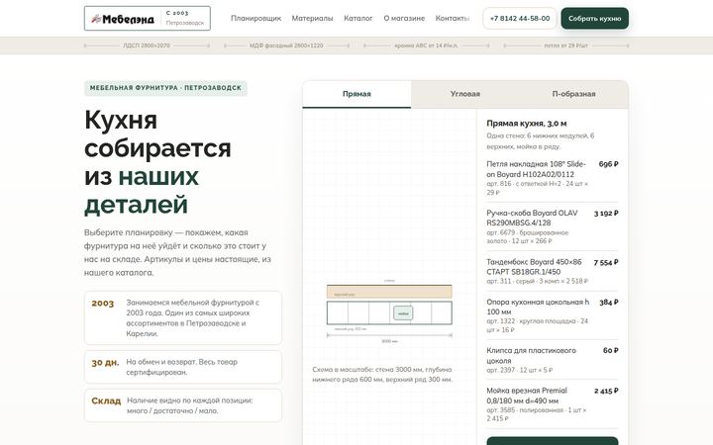This screenshot has height=445, width=713.
Task: Switch to the П-образная layout tab
Action: click(573, 94)
